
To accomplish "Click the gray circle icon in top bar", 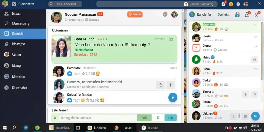I will [x=238, y=4].
